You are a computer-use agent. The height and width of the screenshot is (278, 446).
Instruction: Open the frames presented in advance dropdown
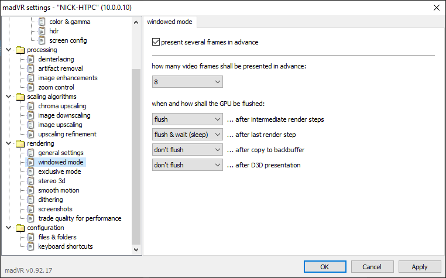187,82
